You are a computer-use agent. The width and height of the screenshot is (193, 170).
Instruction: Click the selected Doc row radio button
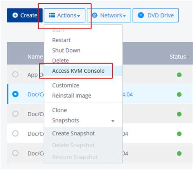tap(15, 94)
